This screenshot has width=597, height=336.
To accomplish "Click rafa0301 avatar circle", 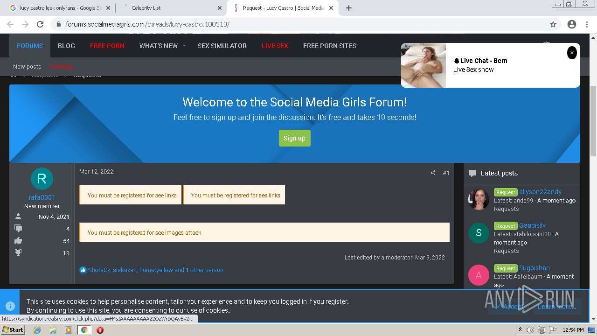I will pyautogui.click(x=42, y=179).
